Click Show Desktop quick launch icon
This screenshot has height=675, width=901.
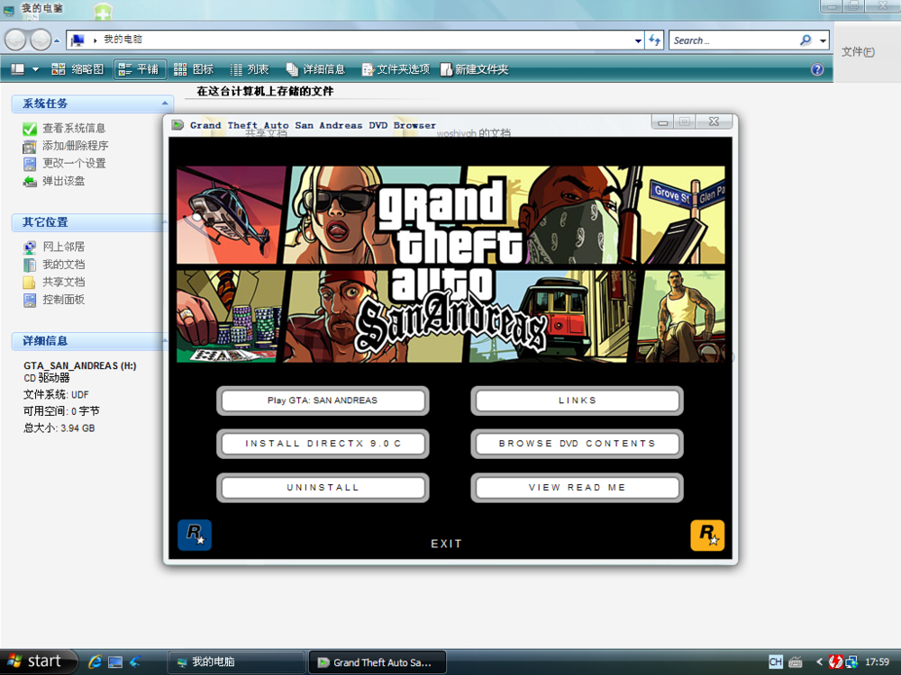point(115,661)
